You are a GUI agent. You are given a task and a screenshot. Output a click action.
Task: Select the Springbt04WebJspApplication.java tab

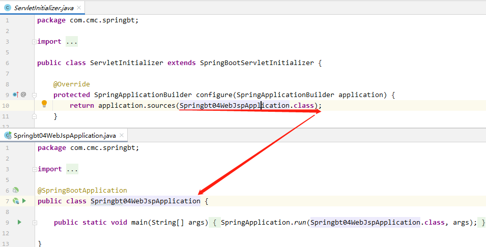click(65, 136)
